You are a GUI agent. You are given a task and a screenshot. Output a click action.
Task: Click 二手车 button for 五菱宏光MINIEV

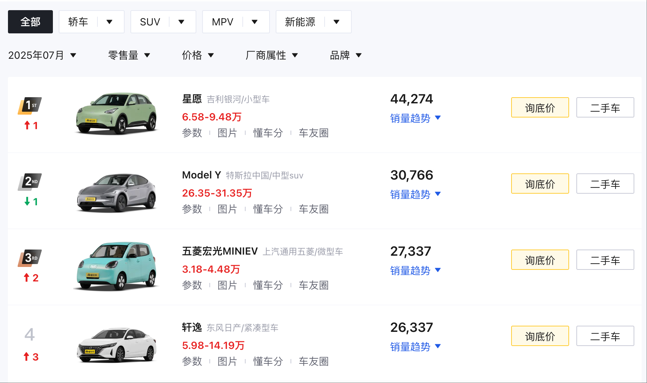605,260
